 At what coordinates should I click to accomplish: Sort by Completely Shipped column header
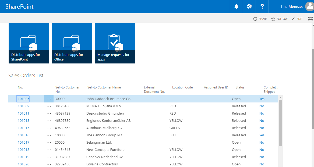(x=271, y=90)
